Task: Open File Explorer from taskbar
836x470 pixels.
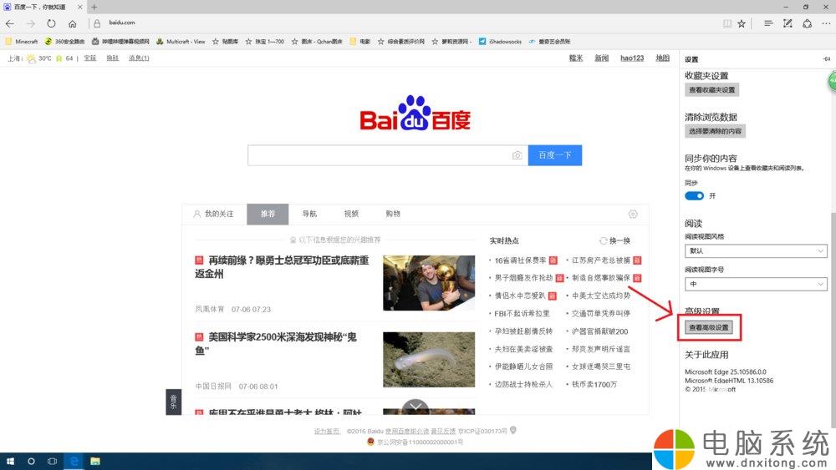Action: click(95, 462)
